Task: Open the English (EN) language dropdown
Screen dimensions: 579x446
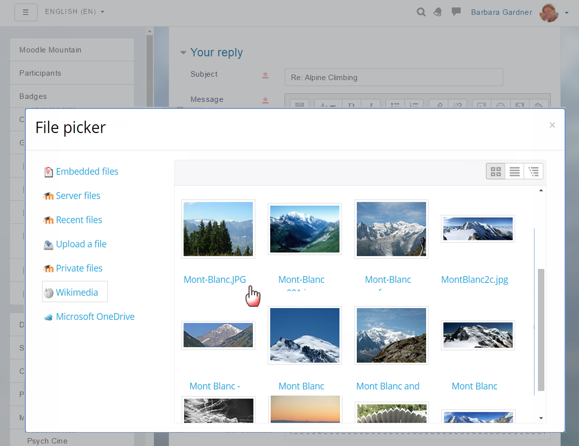Action: click(x=75, y=11)
